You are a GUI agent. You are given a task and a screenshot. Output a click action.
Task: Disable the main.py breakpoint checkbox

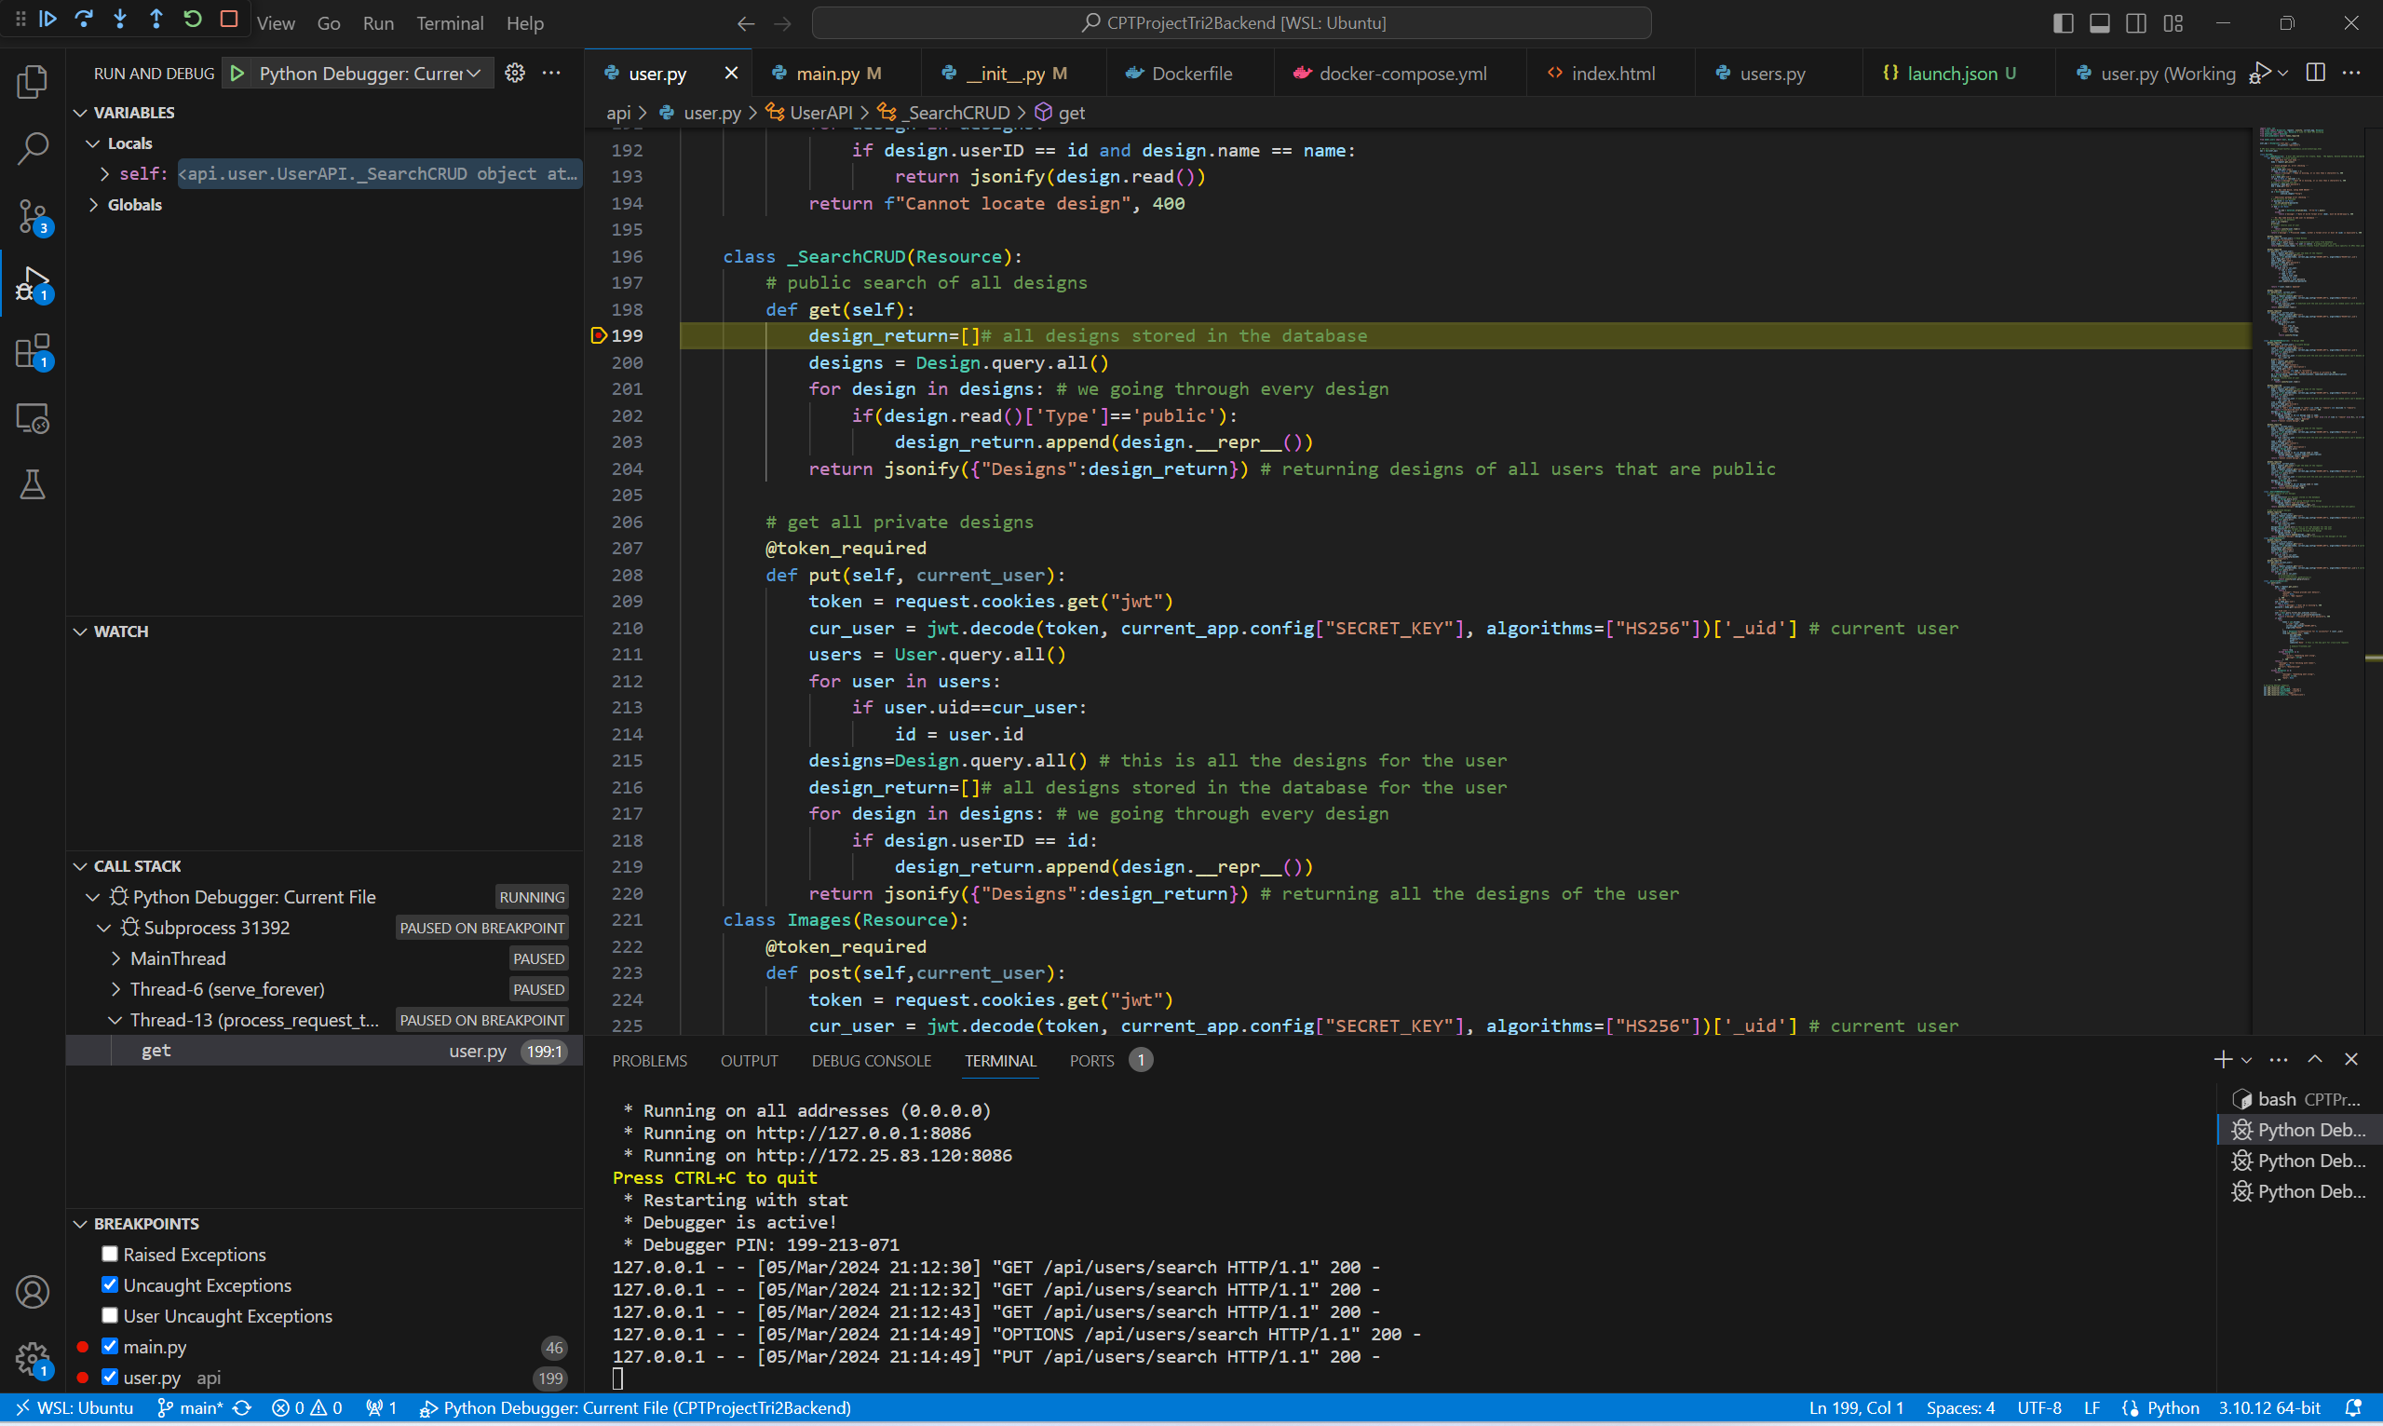[110, 1346]
